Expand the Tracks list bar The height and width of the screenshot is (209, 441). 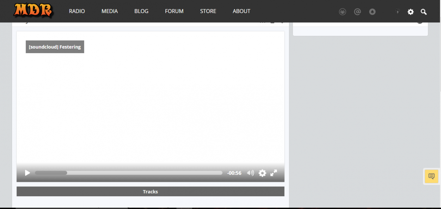150,191
